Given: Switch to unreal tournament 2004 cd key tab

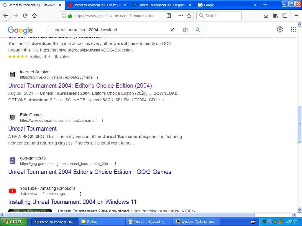Looking at the screenshot, I should [x=98, y=5].
